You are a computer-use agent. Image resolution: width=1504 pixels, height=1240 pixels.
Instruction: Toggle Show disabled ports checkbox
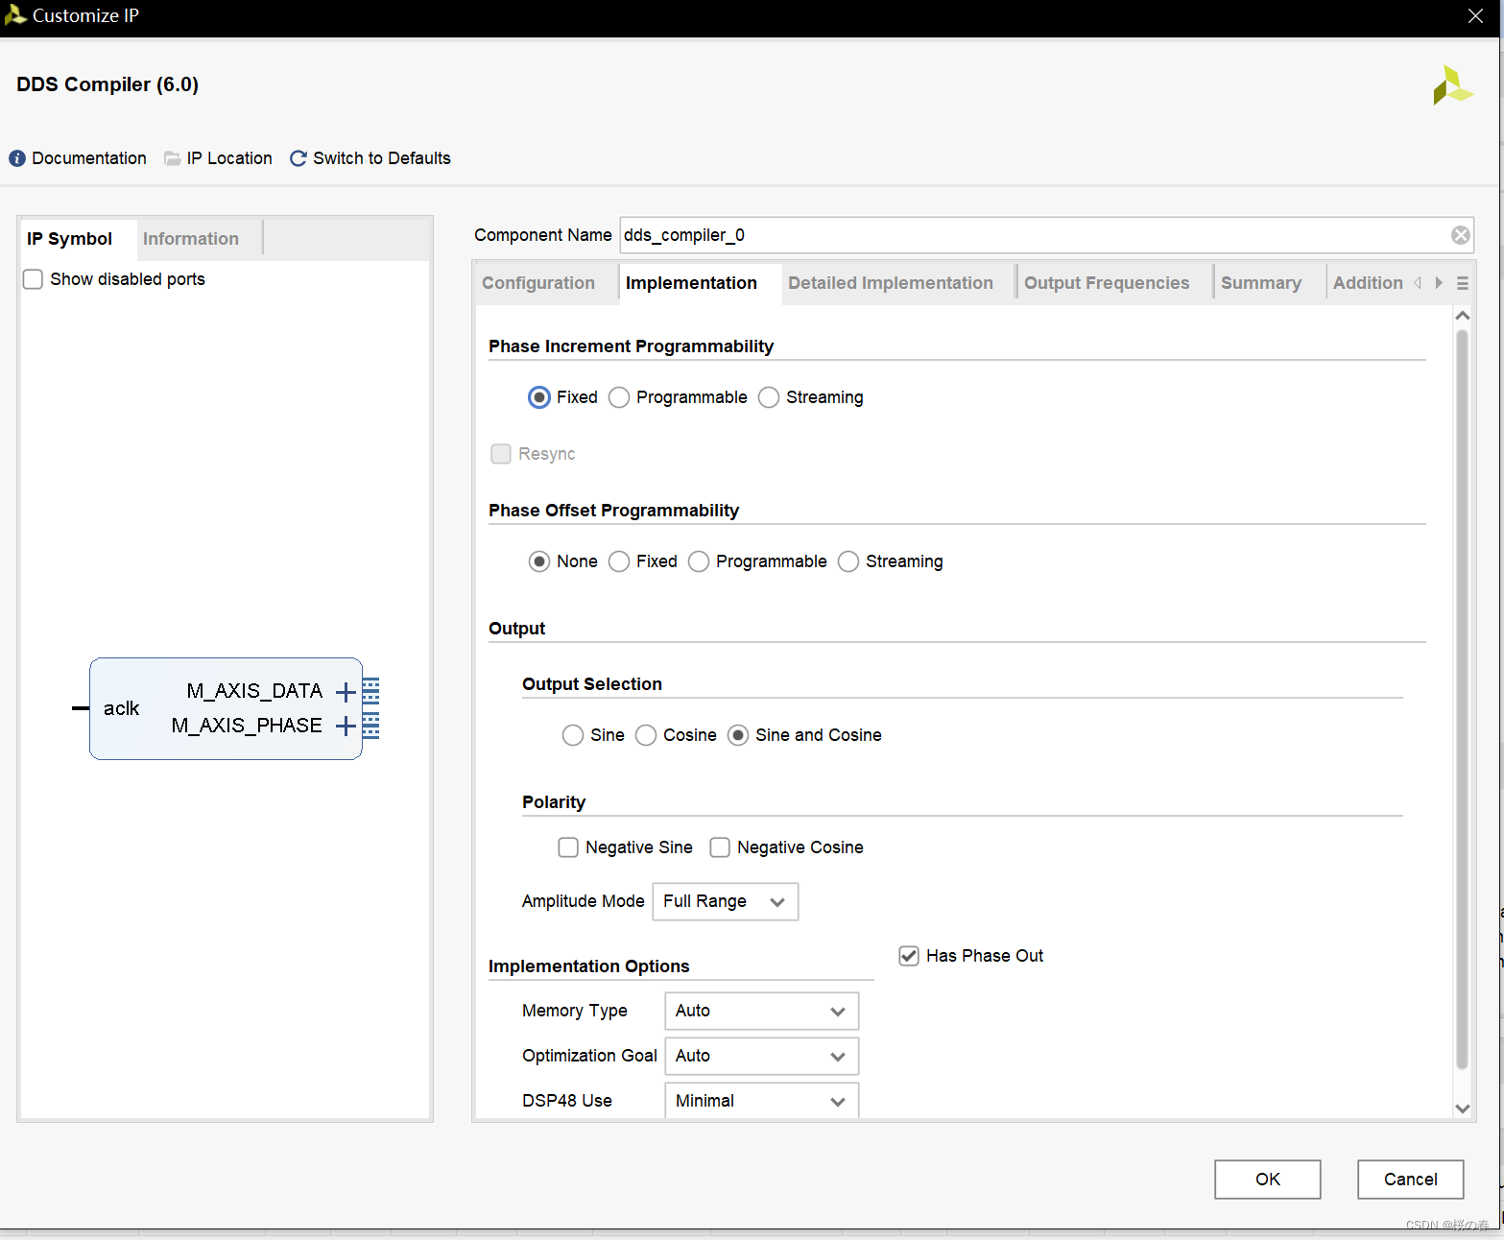33,279
